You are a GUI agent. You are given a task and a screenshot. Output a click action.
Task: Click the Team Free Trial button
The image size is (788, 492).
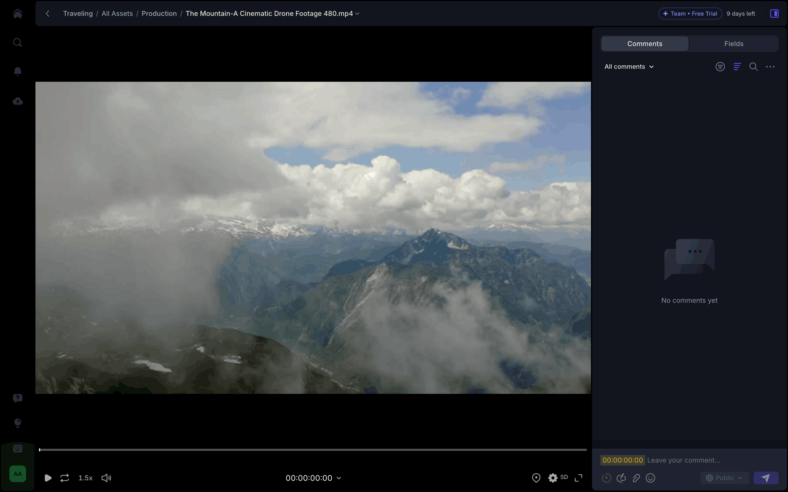(690, 14)
